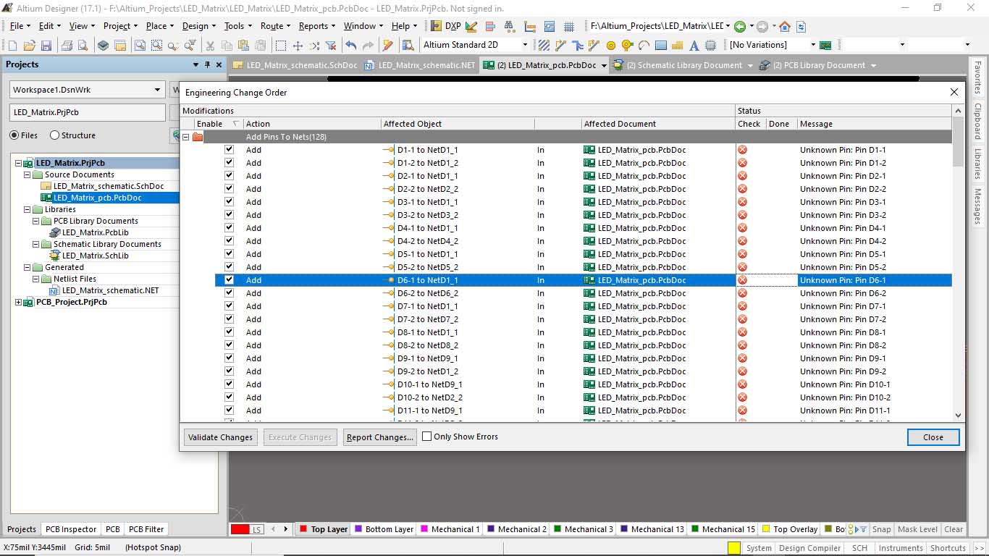Collapse the Add Pins To Nets group

[x=186, y=137]
